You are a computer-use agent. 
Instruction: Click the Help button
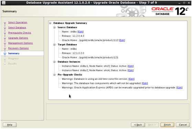tap(10, 125)
